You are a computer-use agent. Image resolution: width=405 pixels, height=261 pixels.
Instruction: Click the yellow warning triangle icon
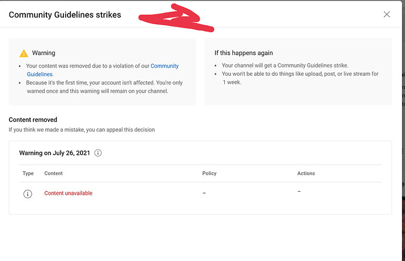click(23, 53)
